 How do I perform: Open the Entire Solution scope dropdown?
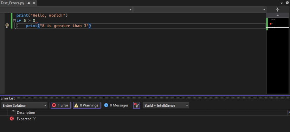[x=24, y=105]
